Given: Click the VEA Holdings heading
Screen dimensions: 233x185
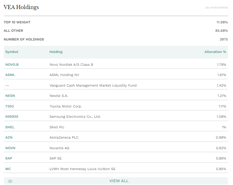Looking at the screenshot, I should [21, 7].
